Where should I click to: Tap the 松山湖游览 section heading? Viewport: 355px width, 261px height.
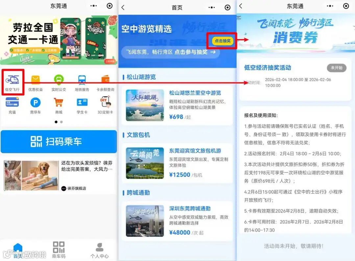(x=141, y=77)
